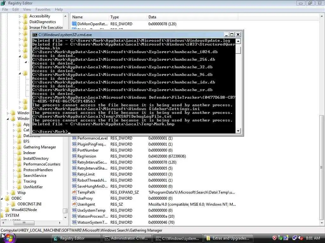Screen dimensions: 325x243
Task: Expand the DiskDiagnostics key
Action: click(20, 22)
